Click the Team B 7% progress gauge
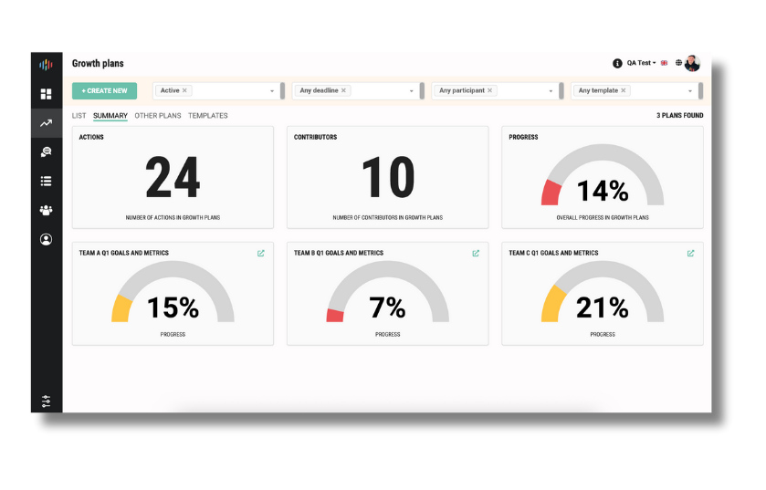Viewport: 766px width, 490px height. [x=388, y=291]
